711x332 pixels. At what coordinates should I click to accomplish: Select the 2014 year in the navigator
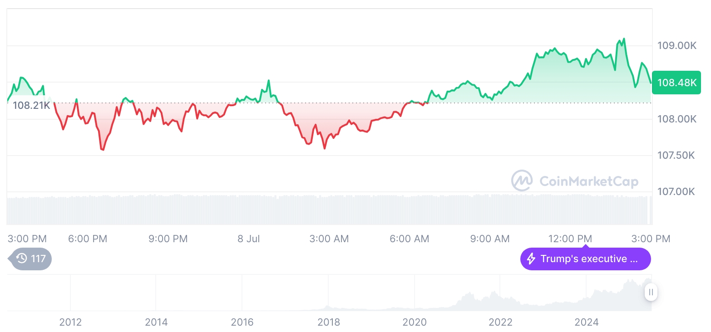tap(156, 322)
